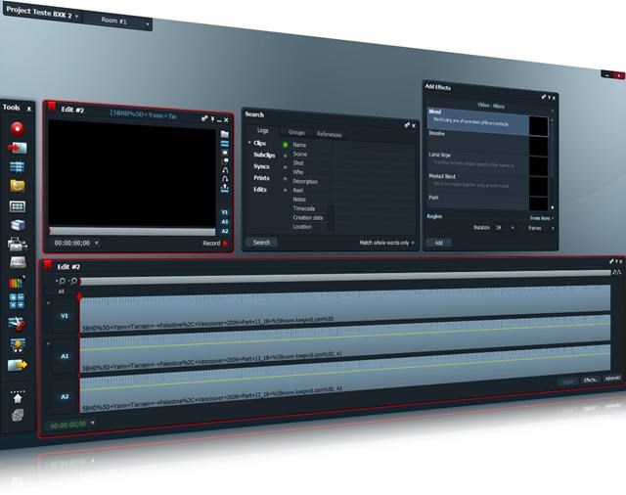Open the Duration value dropdown
626x495 pixels.
511,227
